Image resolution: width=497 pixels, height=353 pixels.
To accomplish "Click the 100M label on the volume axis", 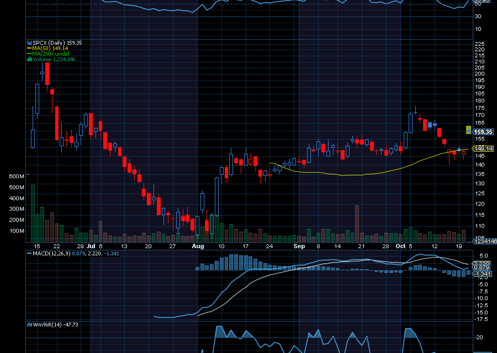I will (17, 231).
